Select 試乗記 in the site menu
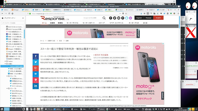Image resolution: width=198 pixels, height=111 pixels. (x=60, y=23)
